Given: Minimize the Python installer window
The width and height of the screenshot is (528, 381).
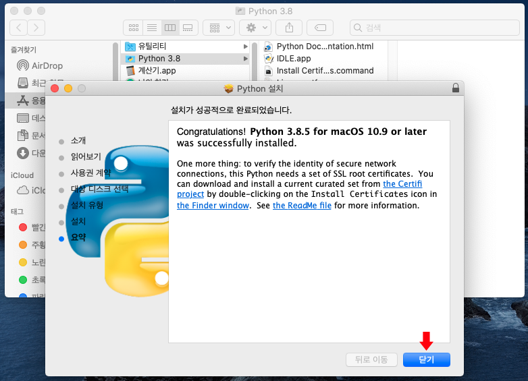Looking at the screenshot, I should tap(68, 88).
